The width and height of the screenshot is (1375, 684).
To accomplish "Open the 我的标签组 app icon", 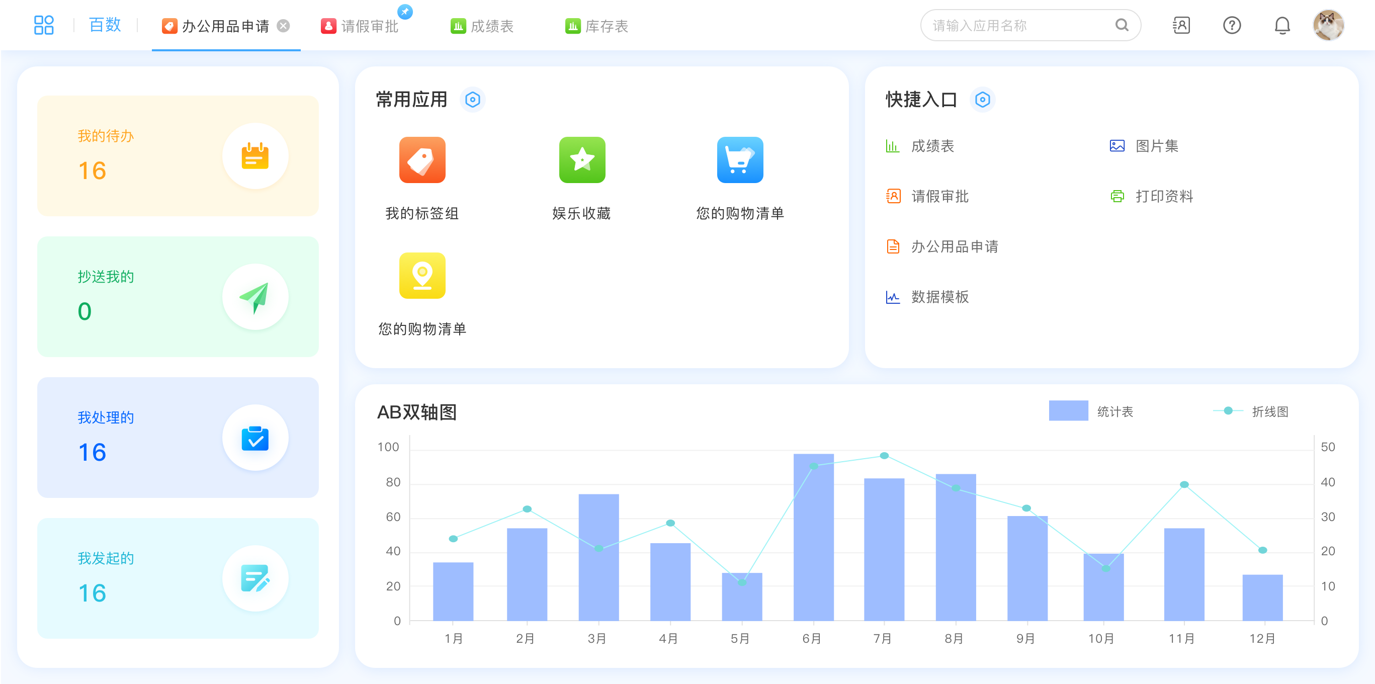I will tap(421, 160).
